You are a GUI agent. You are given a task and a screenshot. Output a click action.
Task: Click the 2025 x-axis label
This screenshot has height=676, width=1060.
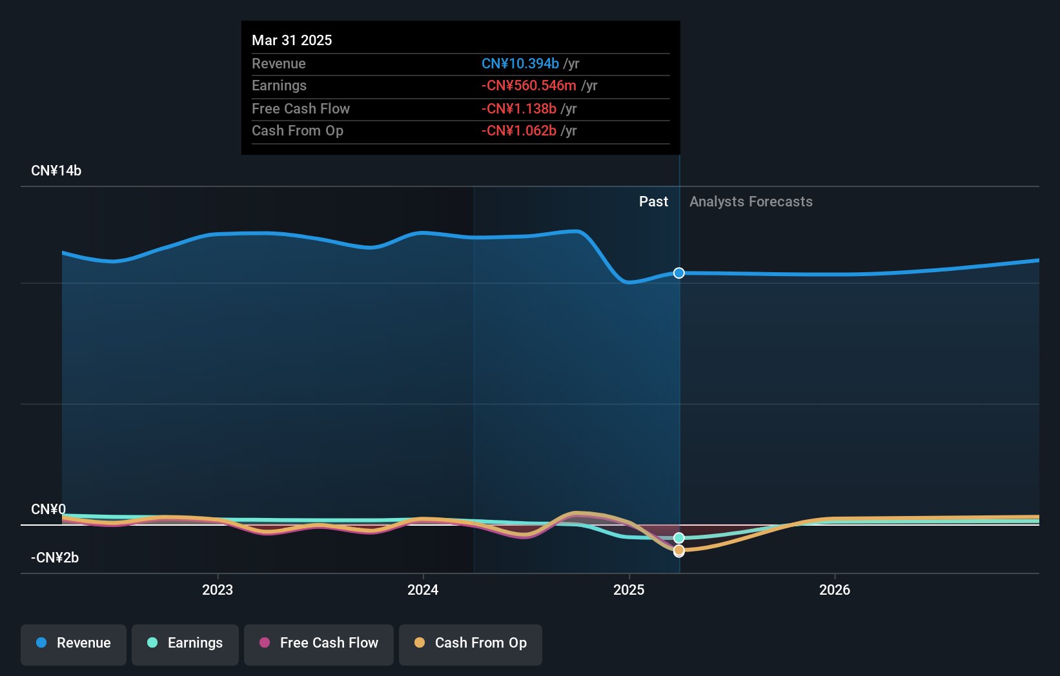point(629,590)
